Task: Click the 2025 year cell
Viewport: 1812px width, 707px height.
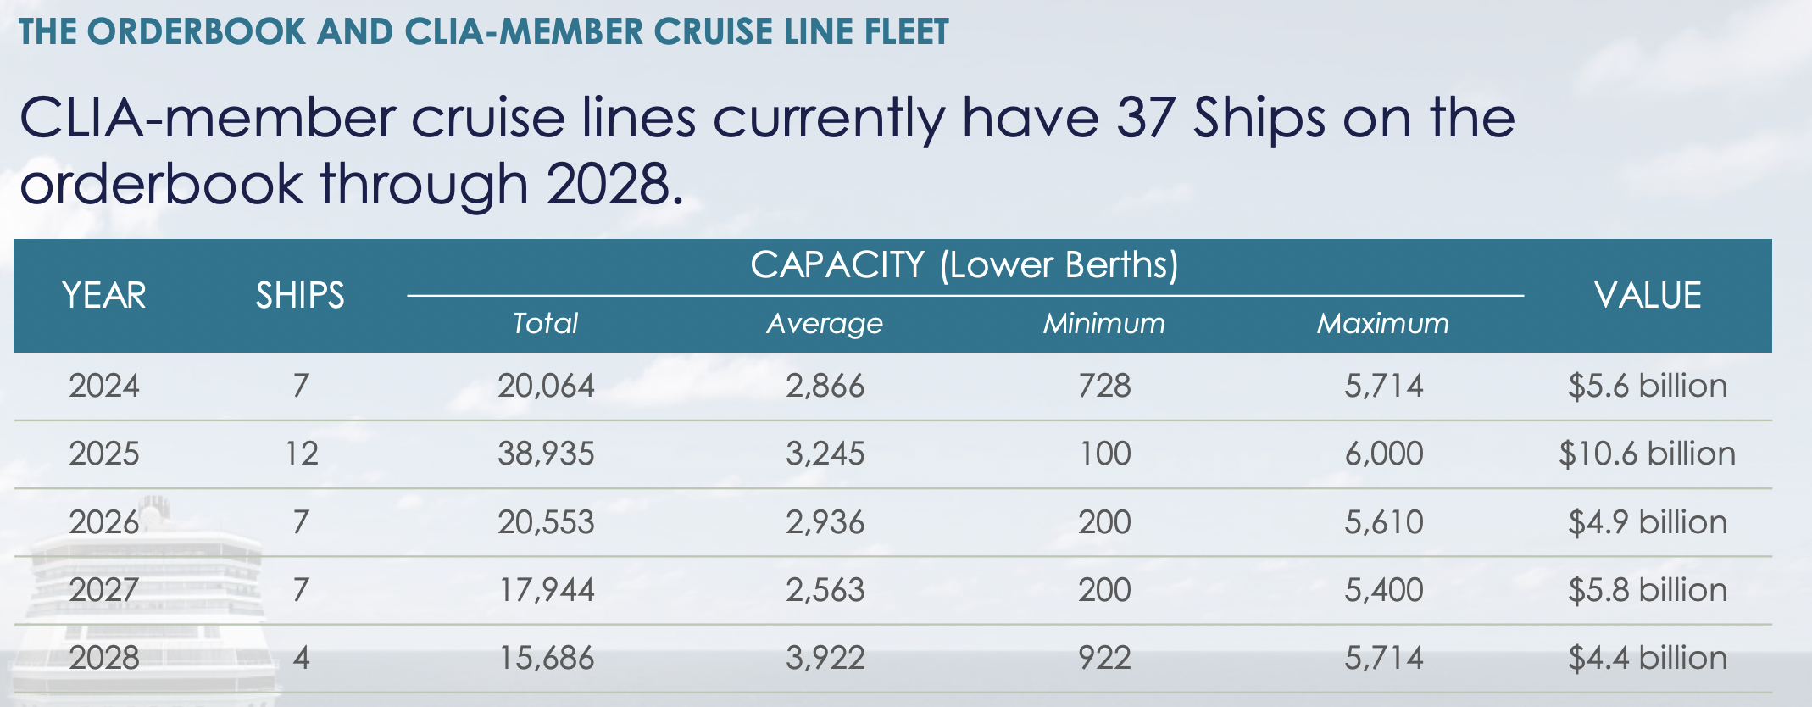Action: tap(104, 454)
